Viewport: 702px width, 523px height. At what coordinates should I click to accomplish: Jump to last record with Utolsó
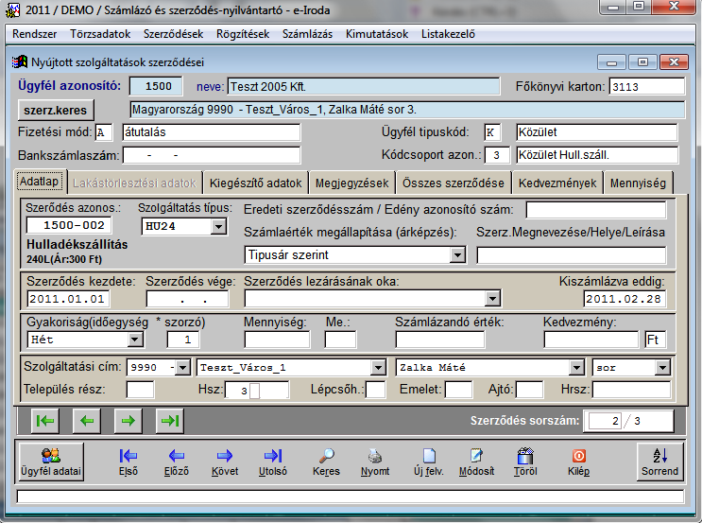click(x=273, y=461)
